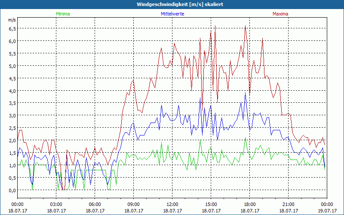Click the blue Mittelwerte legend label
The height and width of the screenshot is (215, 344).
click(172, 14)
